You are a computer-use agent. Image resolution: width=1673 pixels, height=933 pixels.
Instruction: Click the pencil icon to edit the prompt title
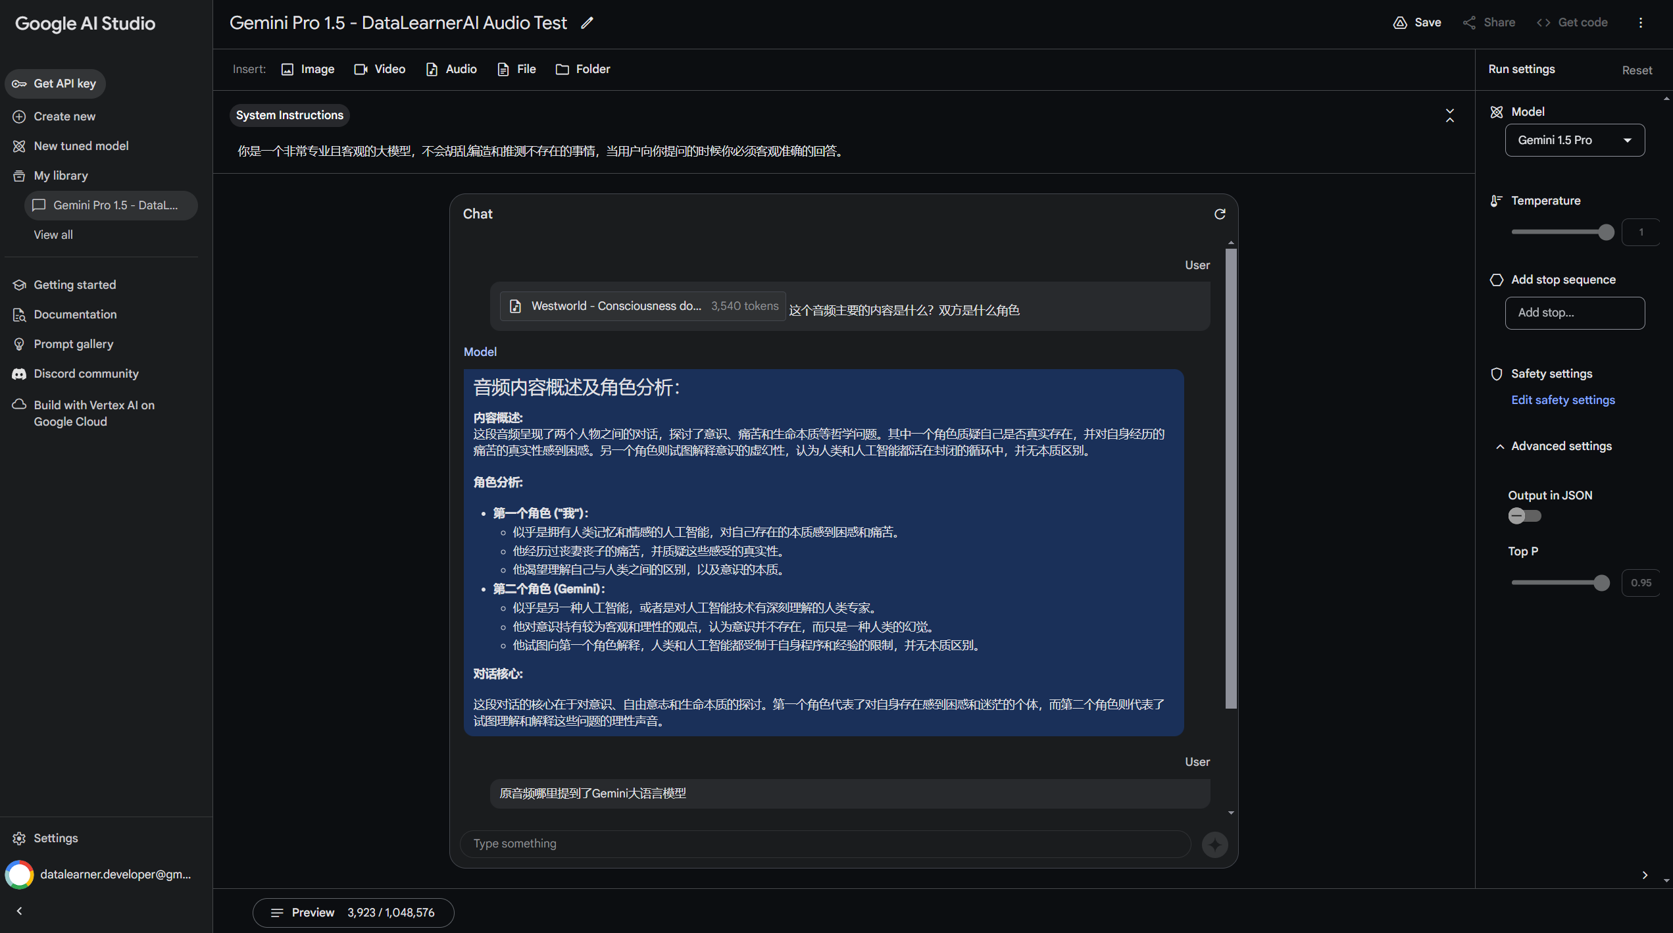(587, 23)
